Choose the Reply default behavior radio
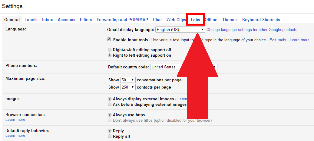This screenshot has height=141, width=314. click(110, 131)
